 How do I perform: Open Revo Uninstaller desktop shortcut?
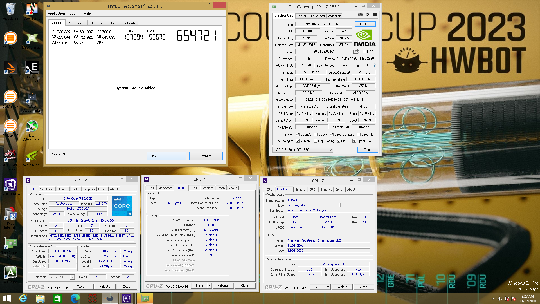coord(10,218)
